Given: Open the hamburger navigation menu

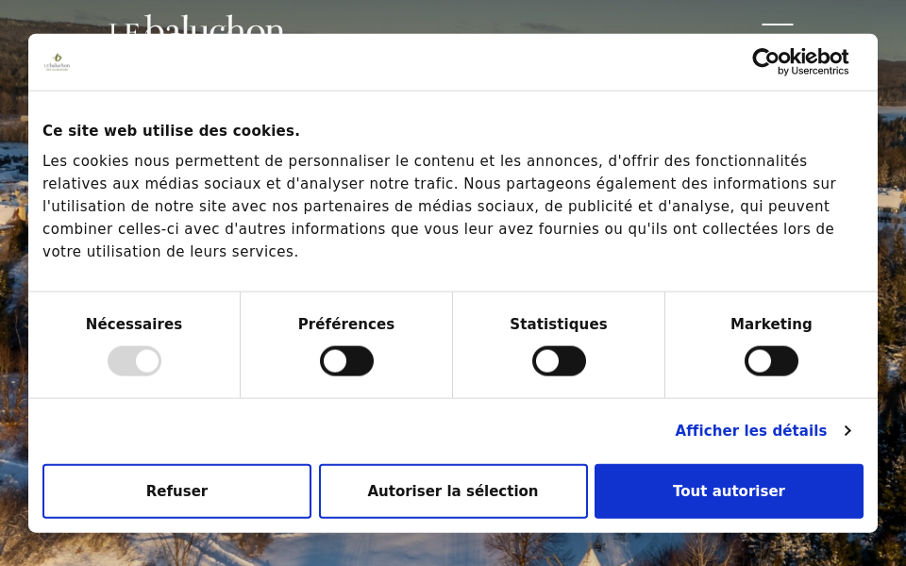Looking at the screenshot, I should 776,30.
